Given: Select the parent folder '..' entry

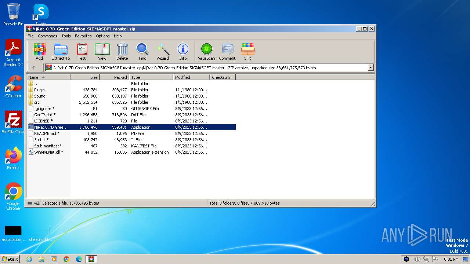Looking at the screenshot, I should (x=131, y=84).
